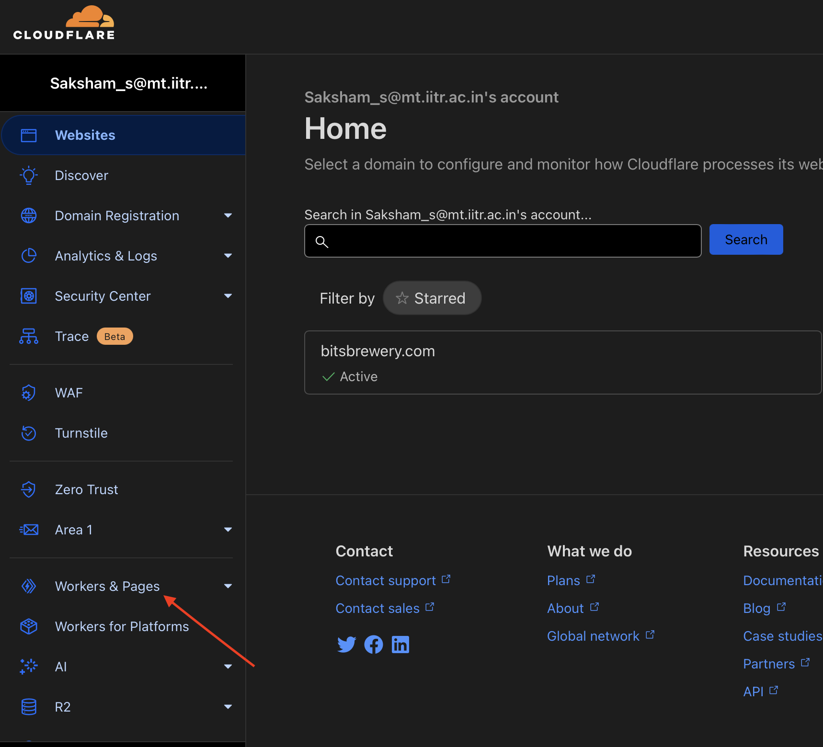823x747 pixels.
Task: Click the Security Center icon
Action: 29,296
